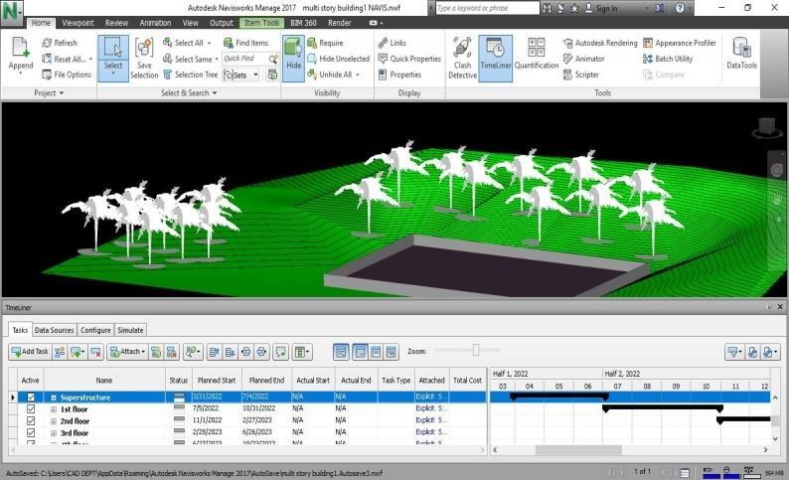Toggle the Links display
This screenshot has height=480, width=789.
click(392, 43)
